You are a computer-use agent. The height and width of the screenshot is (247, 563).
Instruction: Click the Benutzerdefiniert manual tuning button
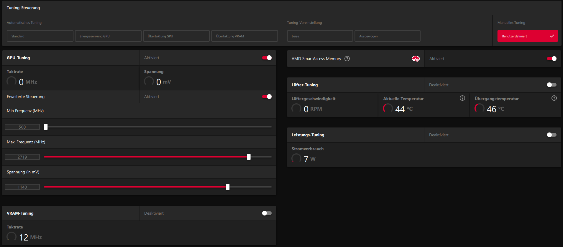point(528,36)
